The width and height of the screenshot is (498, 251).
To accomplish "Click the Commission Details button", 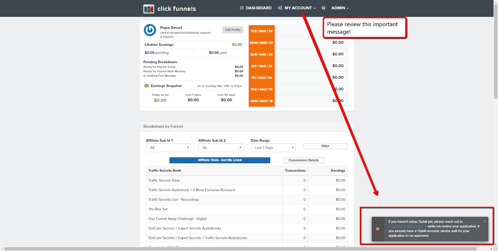I will click(303, 160).
